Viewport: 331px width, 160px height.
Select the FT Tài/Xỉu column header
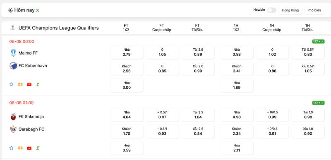197,28
